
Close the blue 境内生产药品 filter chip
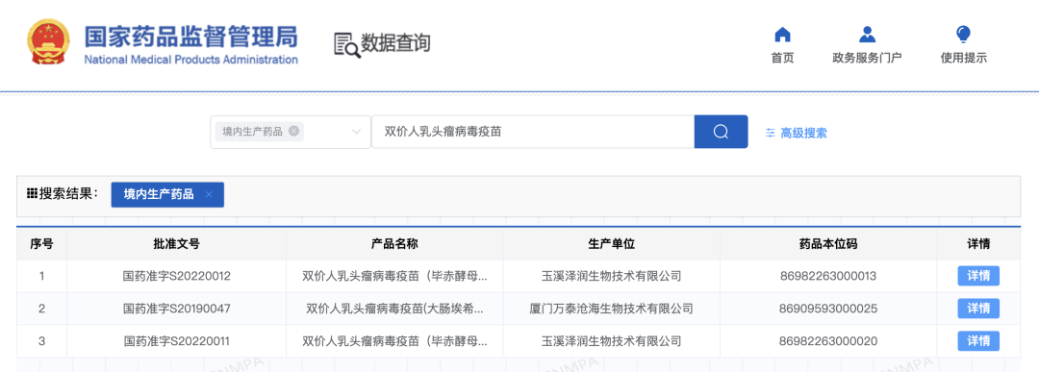point(209,194)
